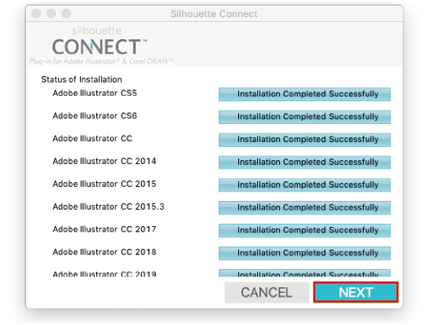Click the Silhouette Connect window title
Image resolution: width=428 pixels, height=325 pixels.
tap(214, 13)
